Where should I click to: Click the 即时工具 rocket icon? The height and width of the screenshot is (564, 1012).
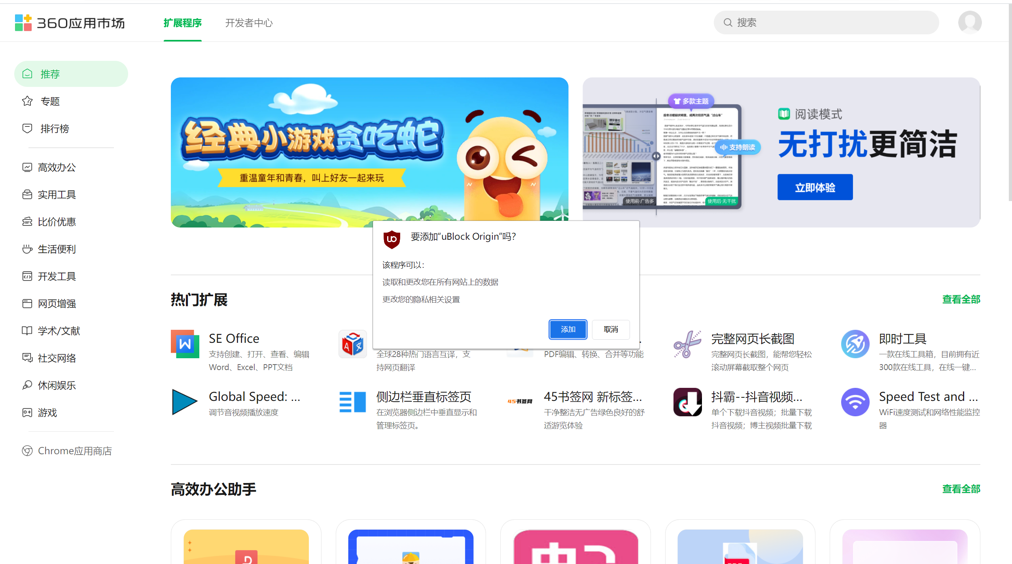(855, 344)
